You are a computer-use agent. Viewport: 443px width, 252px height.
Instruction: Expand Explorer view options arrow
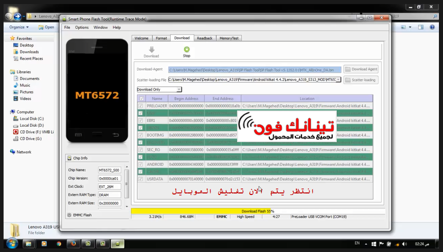(x=410, y=27)
